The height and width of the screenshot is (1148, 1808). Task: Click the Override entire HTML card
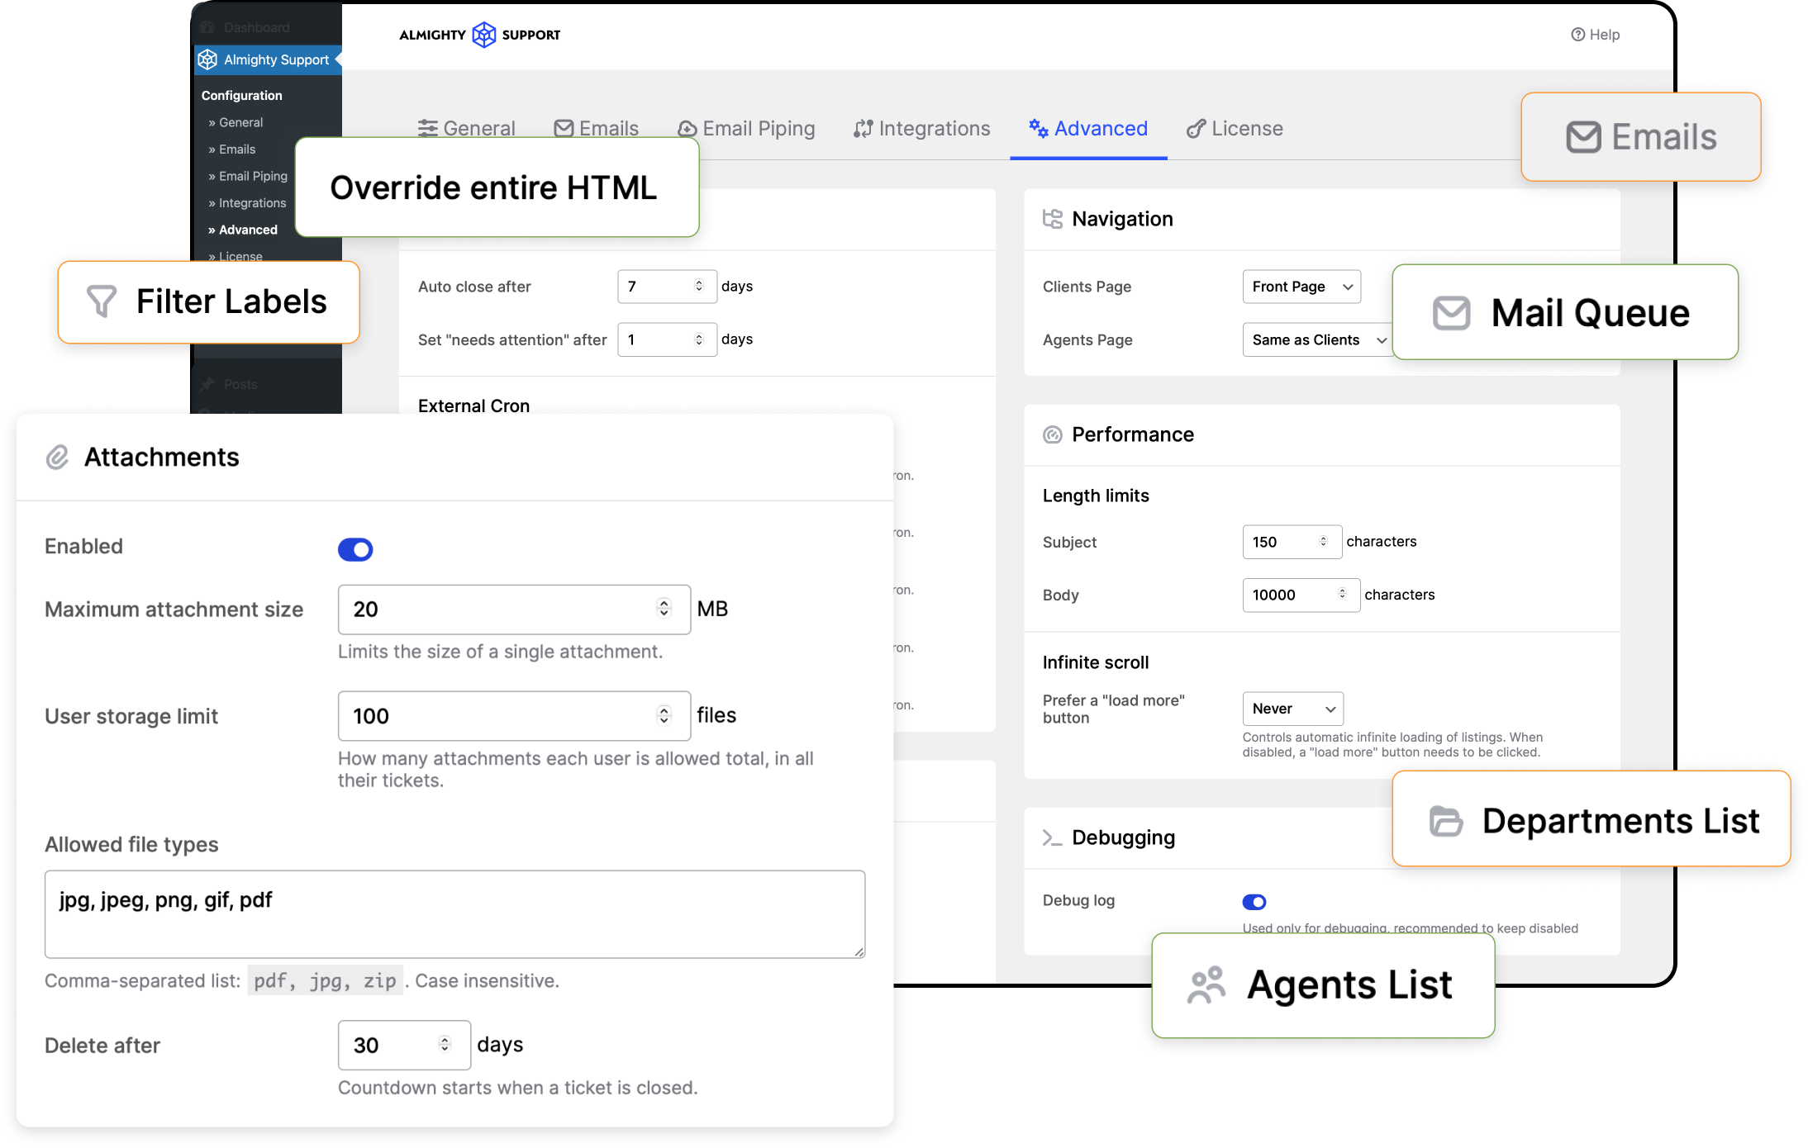click(497, 187)
